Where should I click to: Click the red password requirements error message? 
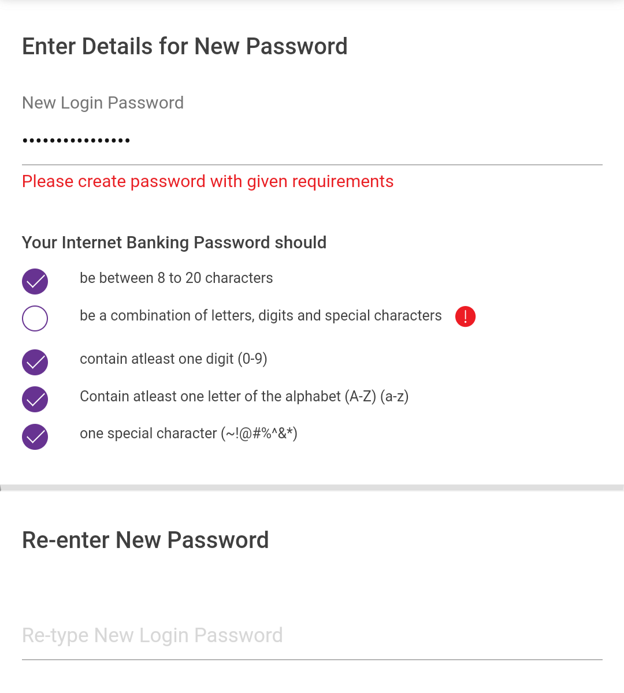[x=207, y=181]
